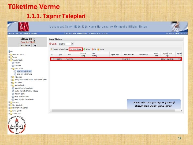Click the Nereden Geldiği column header
Image resolution: width=193 pixels, height=145 pixels.
pos(83,55)
